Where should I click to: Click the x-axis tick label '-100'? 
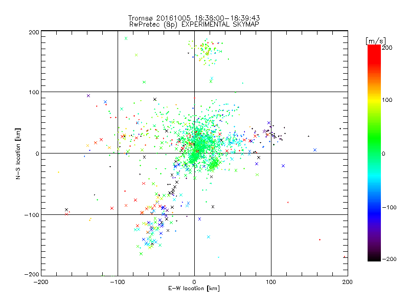118,282
